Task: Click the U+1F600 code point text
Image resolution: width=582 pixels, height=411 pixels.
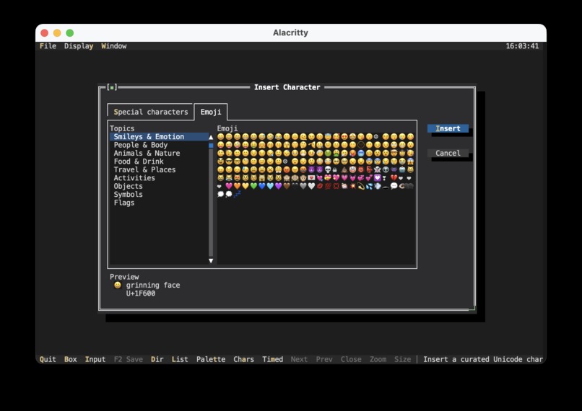Action: 141,293
